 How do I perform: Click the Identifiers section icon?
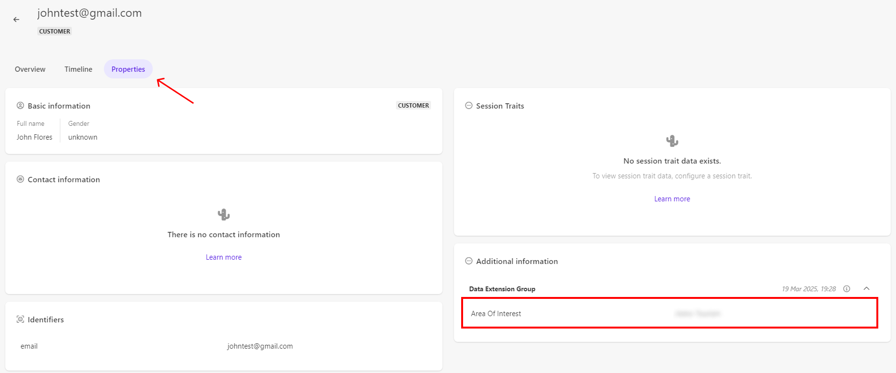[x=20, y=319]
